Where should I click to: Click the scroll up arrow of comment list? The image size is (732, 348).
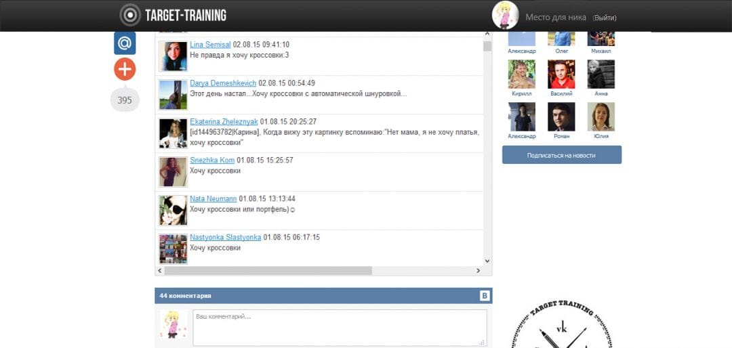click(x=487, y=34)
